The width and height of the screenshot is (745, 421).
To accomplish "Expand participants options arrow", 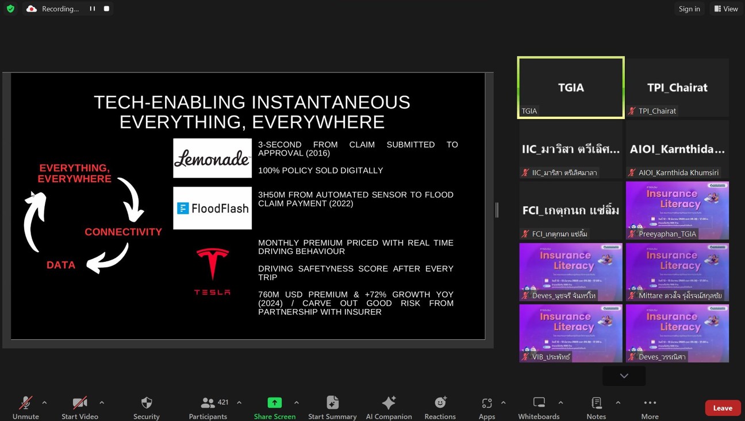I will point(239,403).
